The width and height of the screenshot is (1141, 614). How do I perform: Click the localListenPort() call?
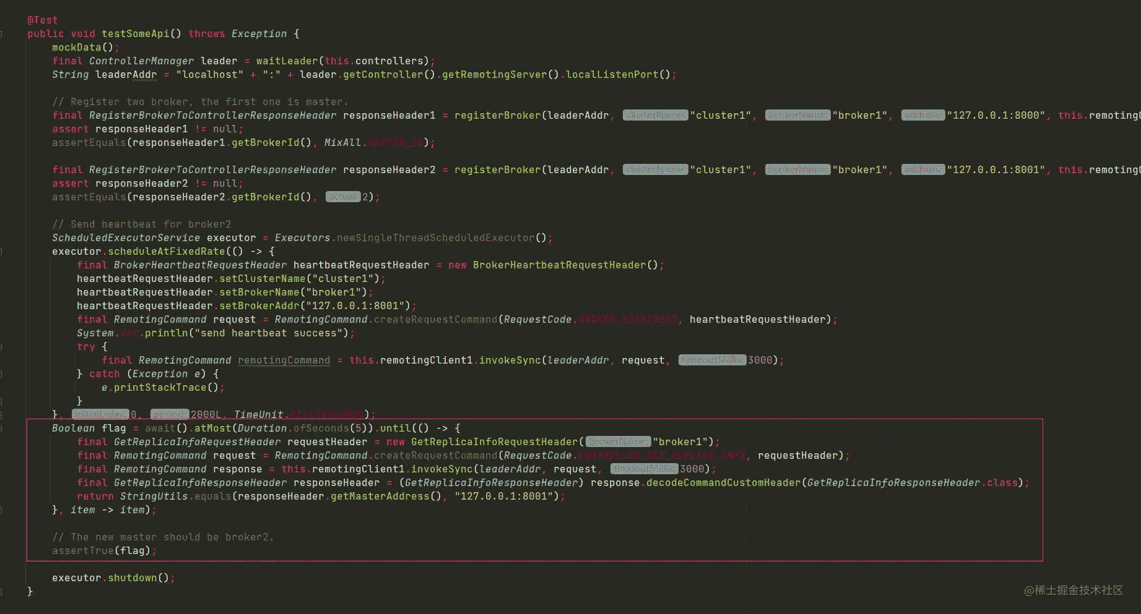coord(618,75)
